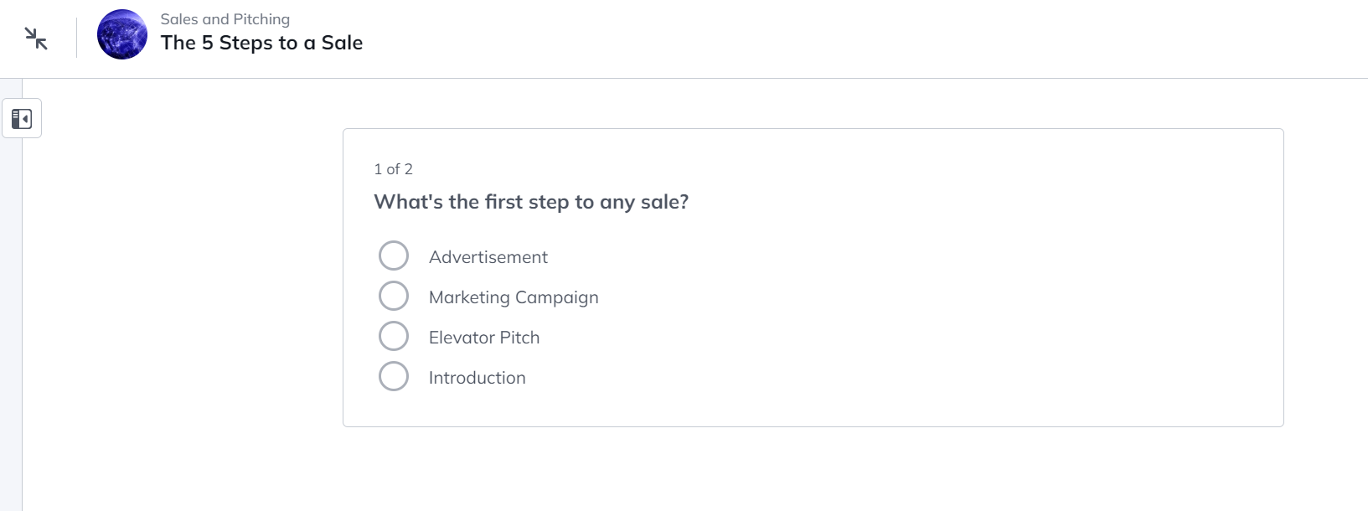This screenshot has width=1368, height=511.
Task: Click the blue globe course avatar
Action: pyautogui.click(x=122, y=35)
